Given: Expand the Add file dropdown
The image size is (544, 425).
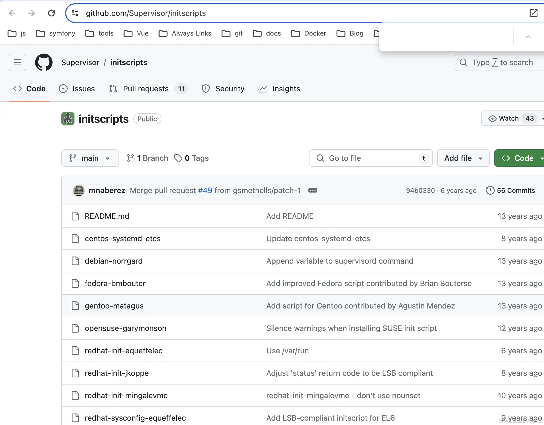Looking at the screenshot, I should click(x=463, y=158).
